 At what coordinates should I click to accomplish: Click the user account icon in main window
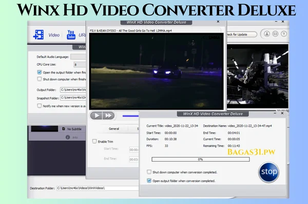click(x=267, y=34)
